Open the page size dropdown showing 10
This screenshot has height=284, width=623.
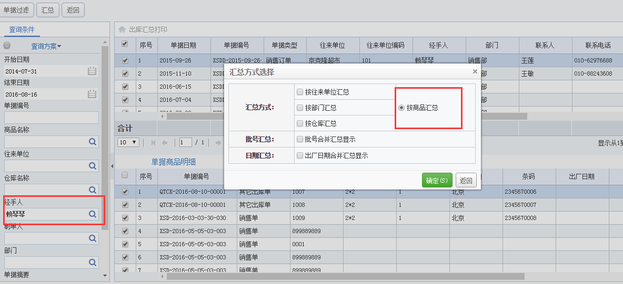pos(128,142)
